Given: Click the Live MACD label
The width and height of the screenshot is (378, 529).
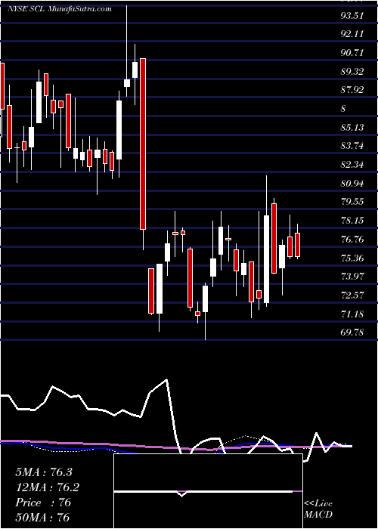Looking at the screenshot, I should [318, 509].
